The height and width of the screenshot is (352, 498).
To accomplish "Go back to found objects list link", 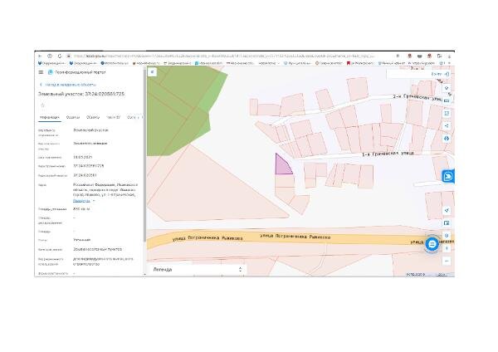I will (68, 85).
